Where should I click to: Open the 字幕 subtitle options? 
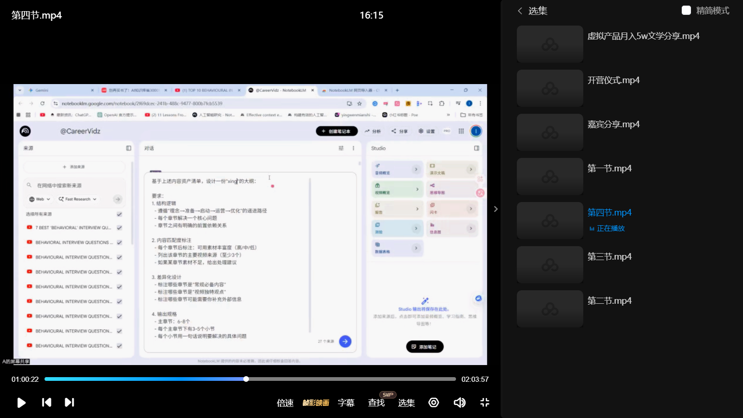tap(346, 403)
